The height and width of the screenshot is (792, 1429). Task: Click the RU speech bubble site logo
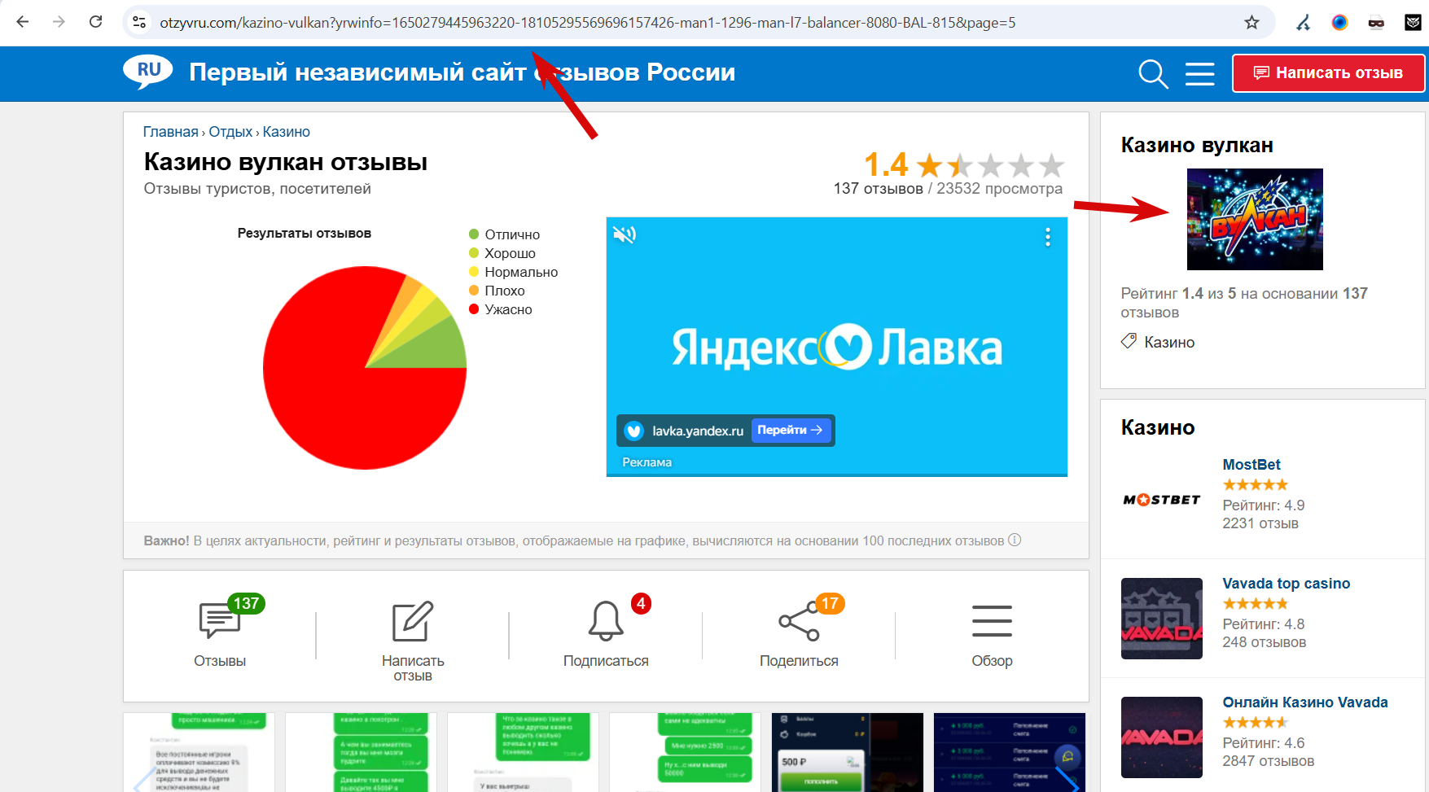[147, 72]
